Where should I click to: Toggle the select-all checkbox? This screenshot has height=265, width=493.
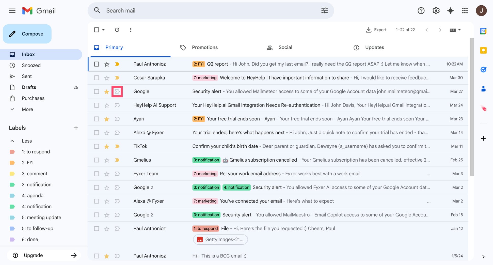97,30
